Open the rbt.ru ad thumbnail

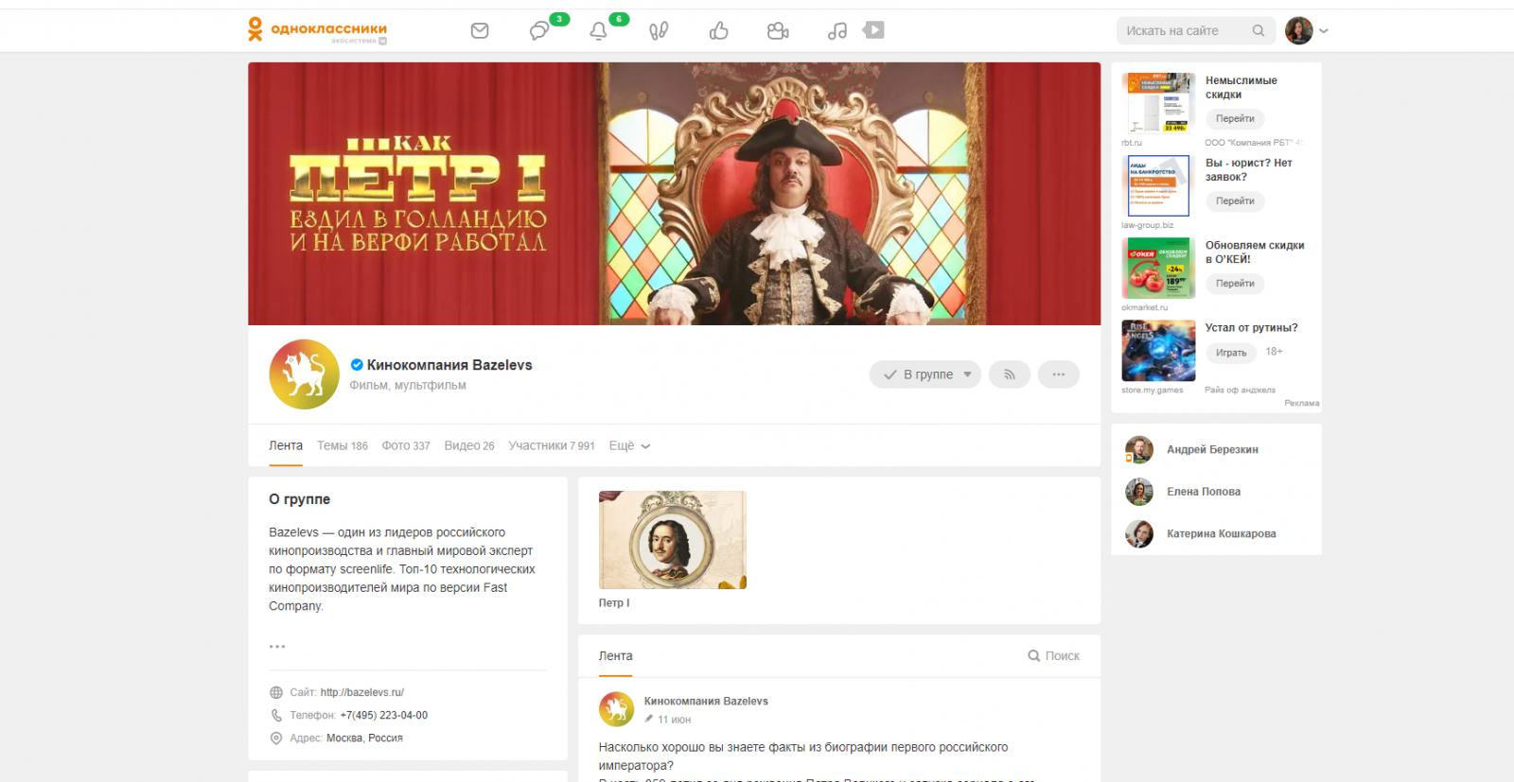[1158, 103]
